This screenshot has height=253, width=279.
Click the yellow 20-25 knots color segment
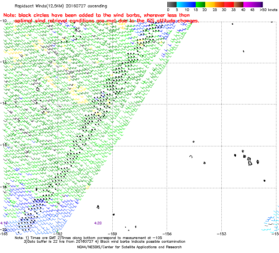210,4
